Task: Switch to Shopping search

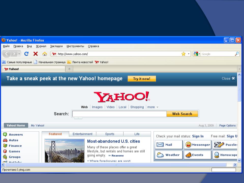Action: 137,107
